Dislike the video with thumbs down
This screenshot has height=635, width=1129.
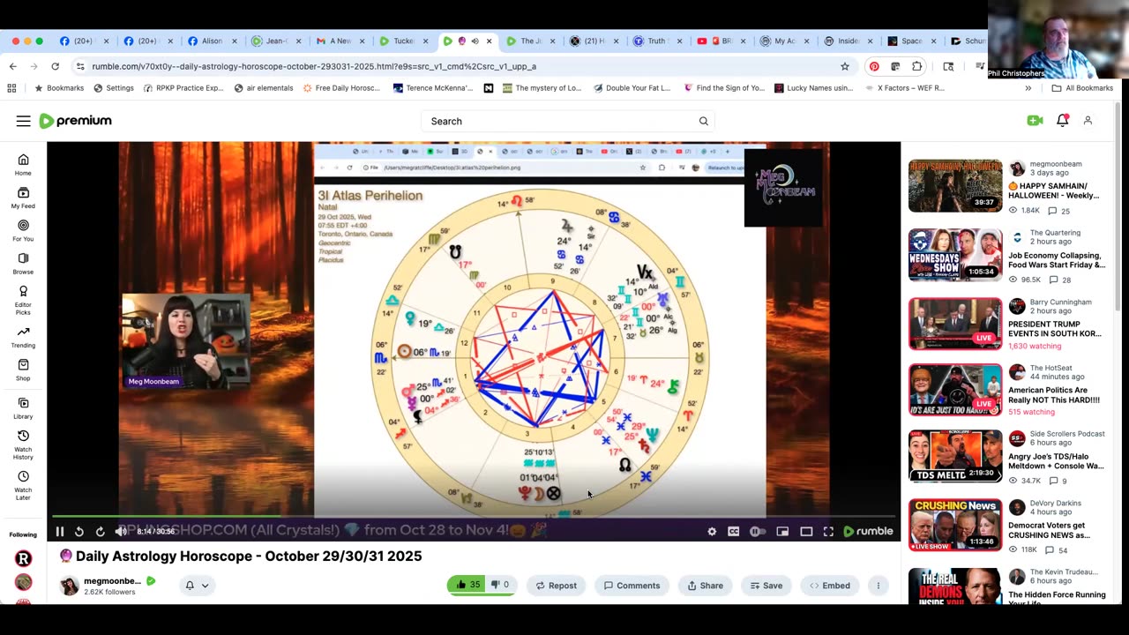click(501, 585)
